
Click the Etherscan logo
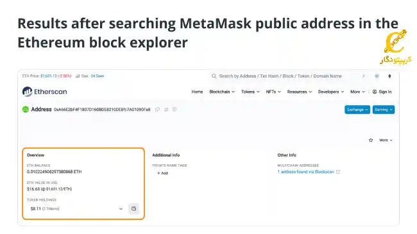click(x=45, y=92)
